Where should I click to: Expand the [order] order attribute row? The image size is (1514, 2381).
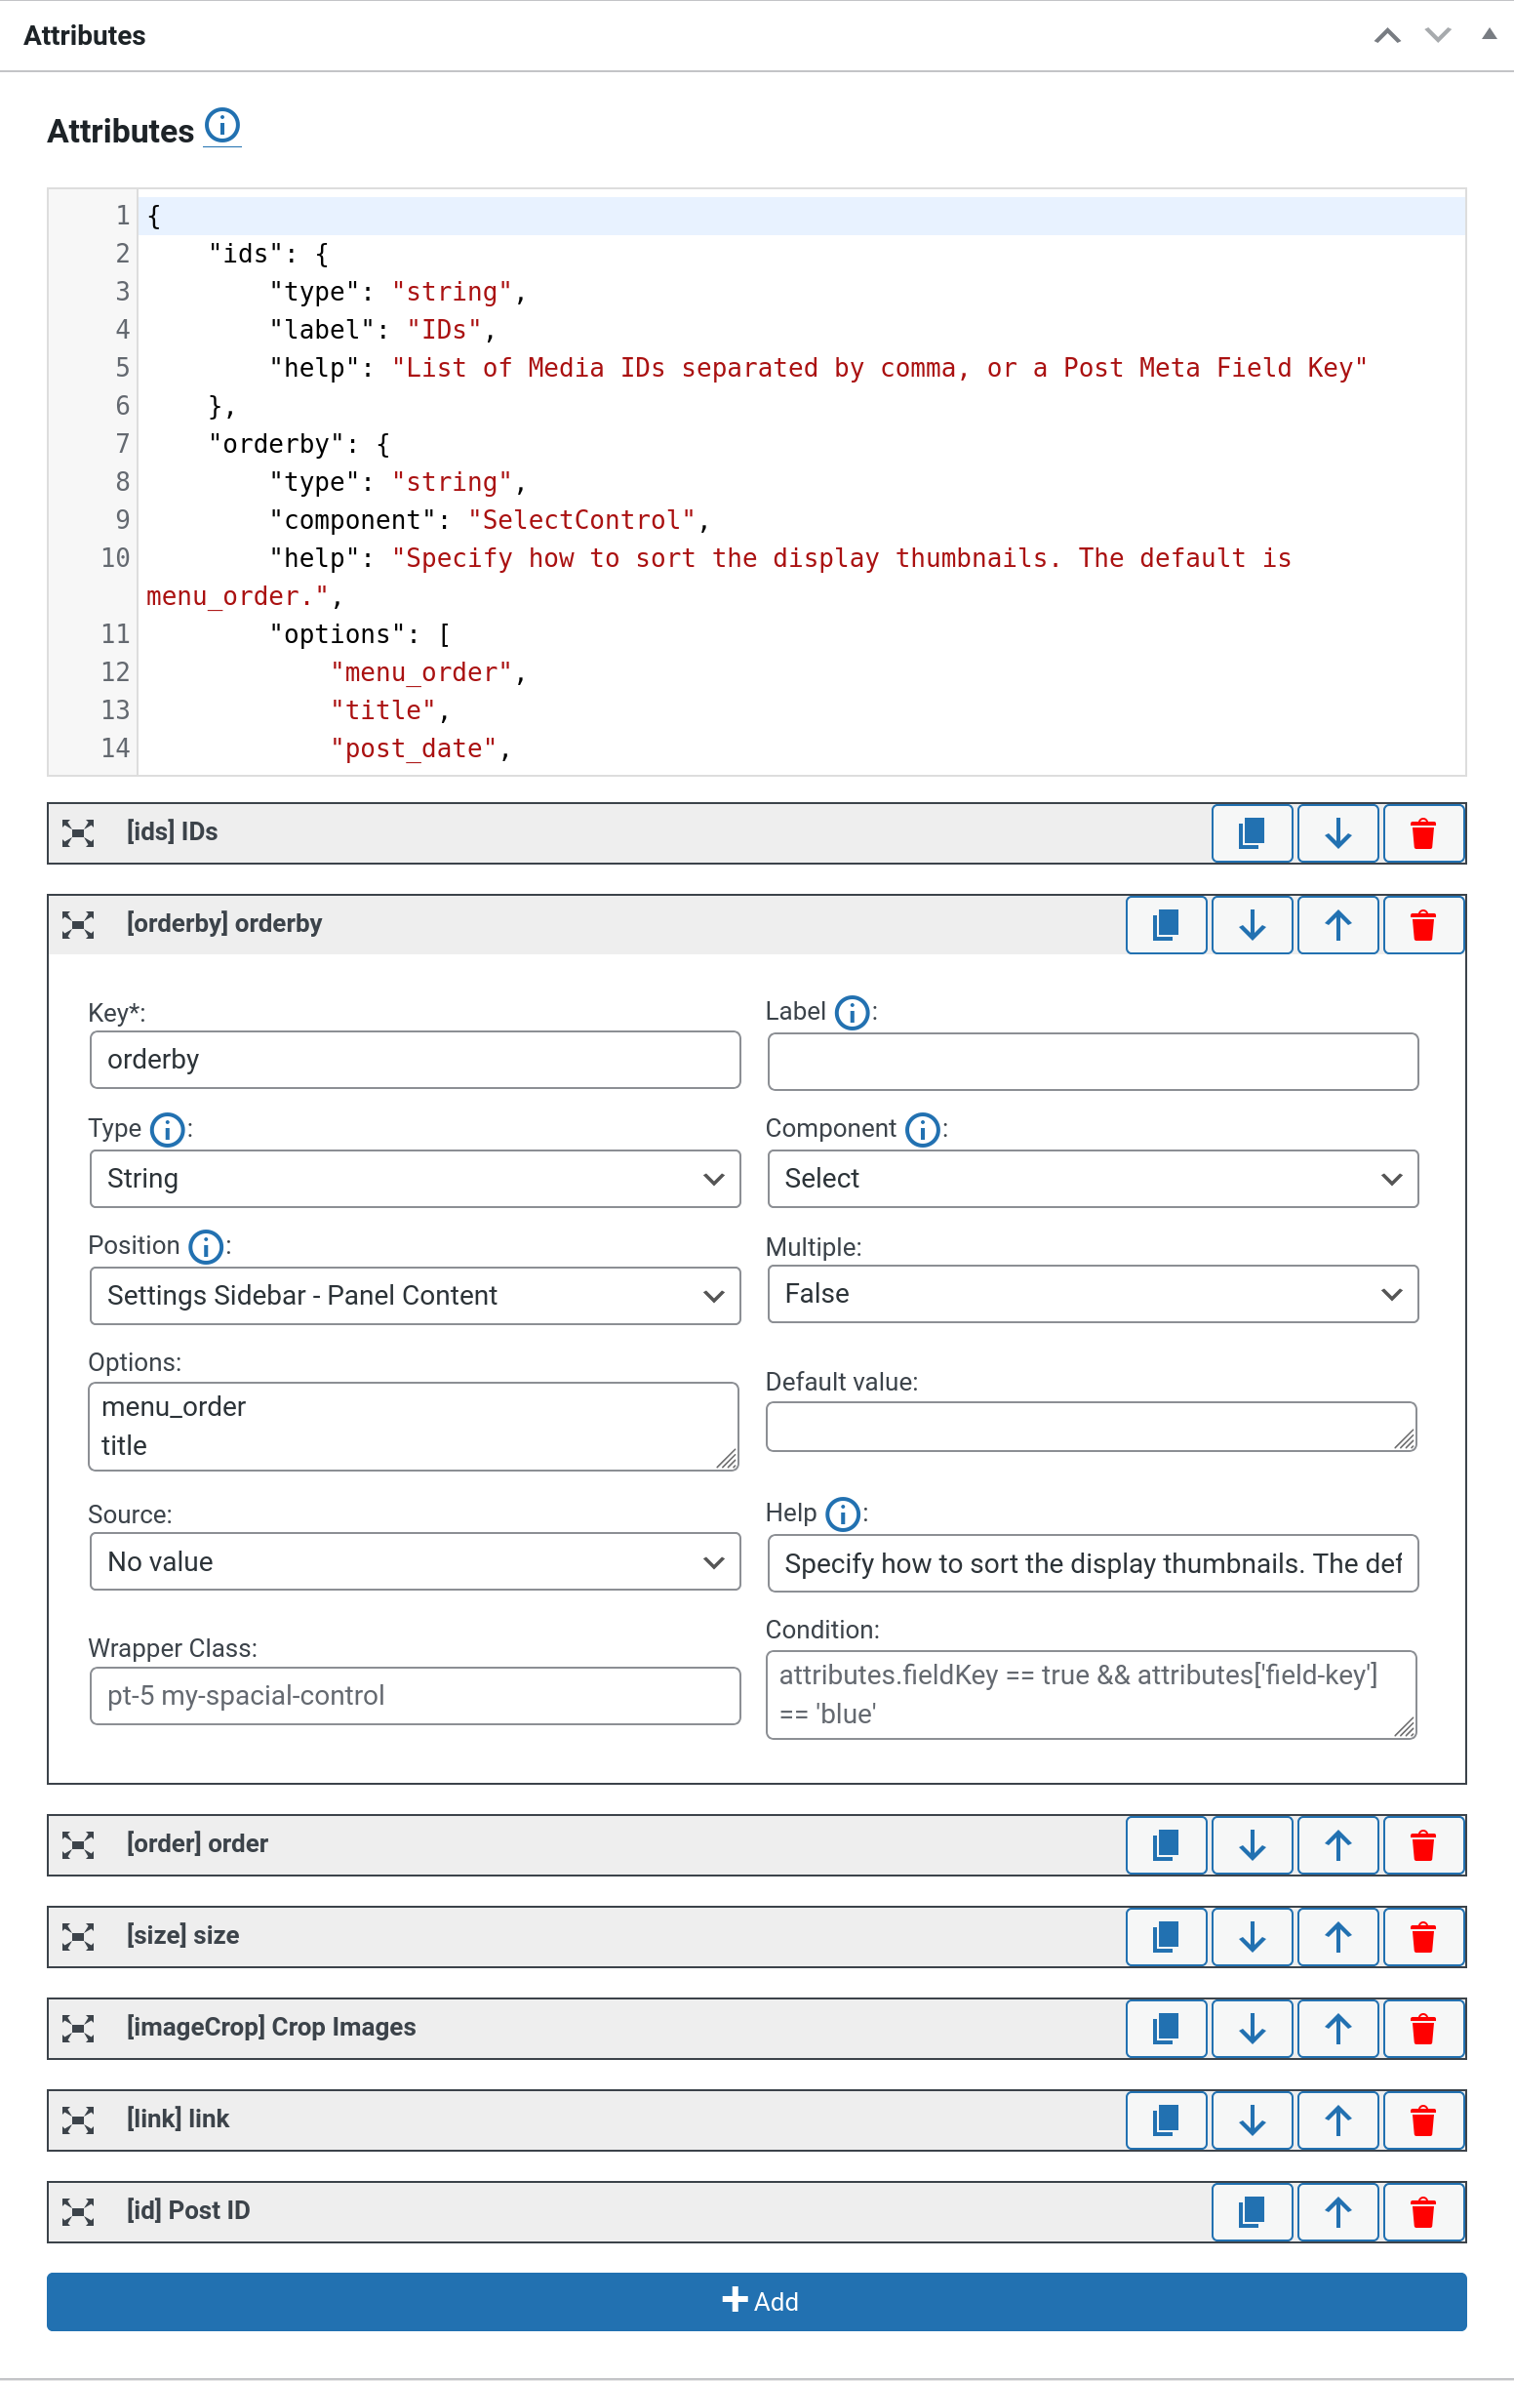(x=78, y=1844)
